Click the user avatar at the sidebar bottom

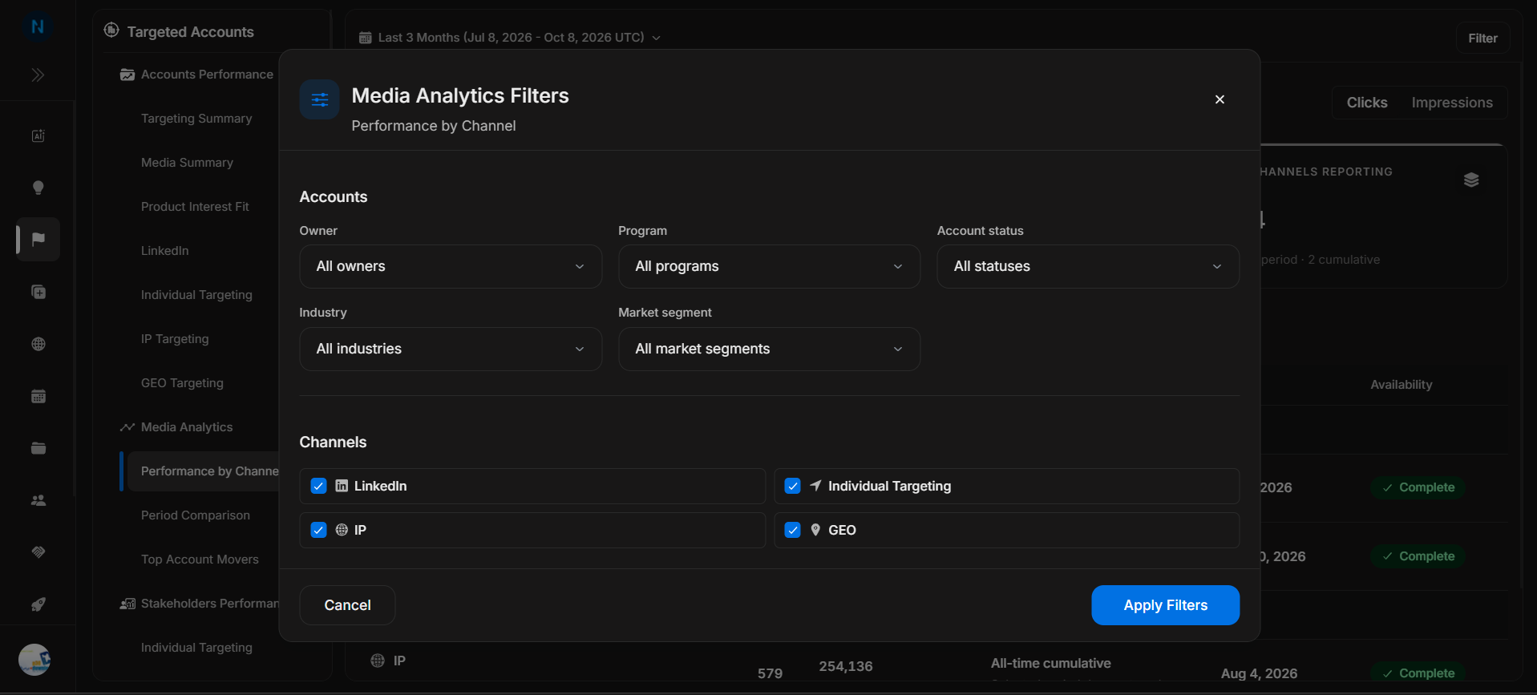(34, 660)
